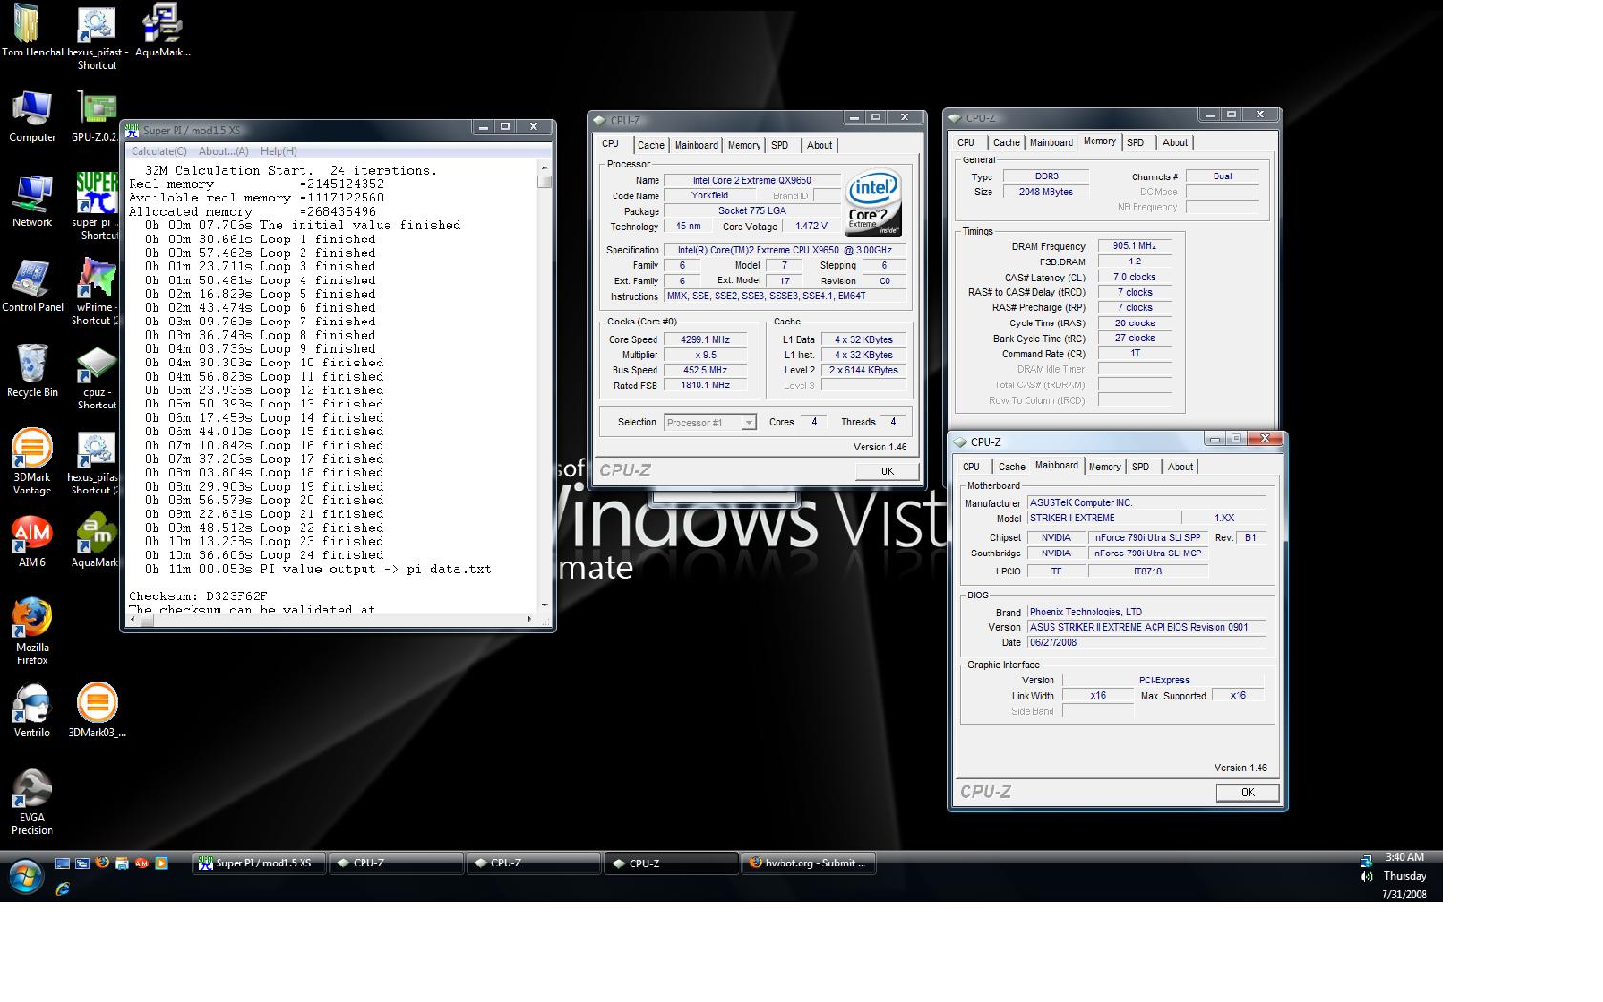Launch the AquaMark icon beside AIM 6
Screen dimensions: 1603x1002
point(95,542)
